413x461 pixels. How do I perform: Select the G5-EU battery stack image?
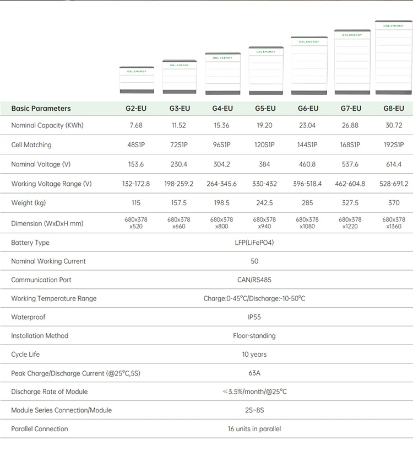[265, 70]
